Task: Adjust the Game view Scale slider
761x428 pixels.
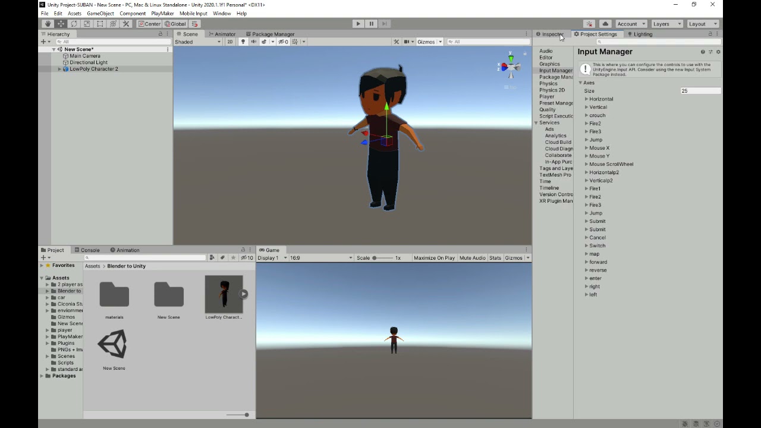Action: (x=382, y=258)
